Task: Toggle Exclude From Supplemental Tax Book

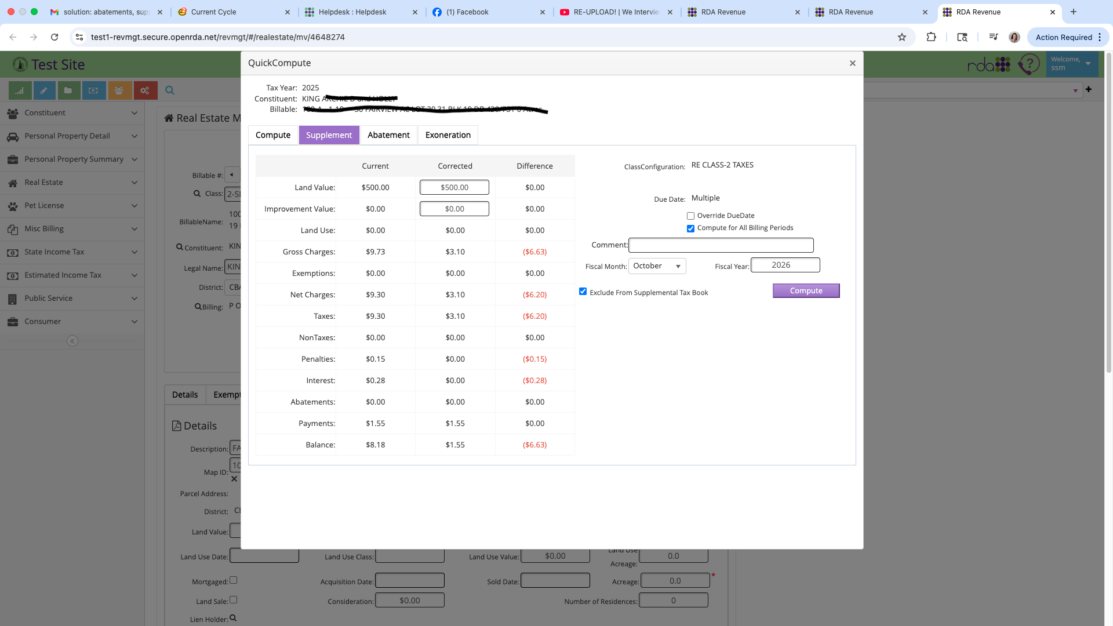Action: [583, 292]
